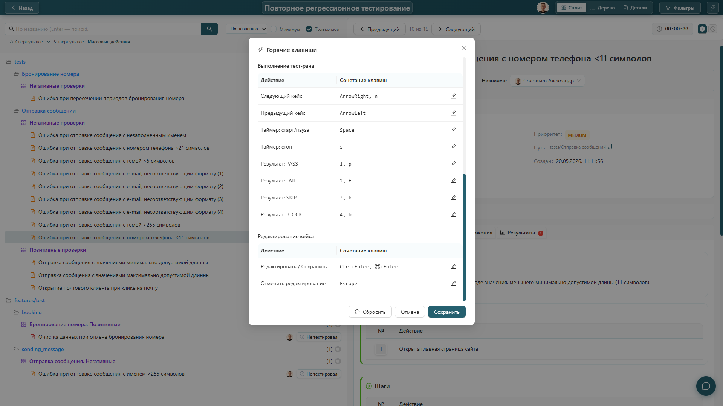Switch to the Дерево view tab

602,8
